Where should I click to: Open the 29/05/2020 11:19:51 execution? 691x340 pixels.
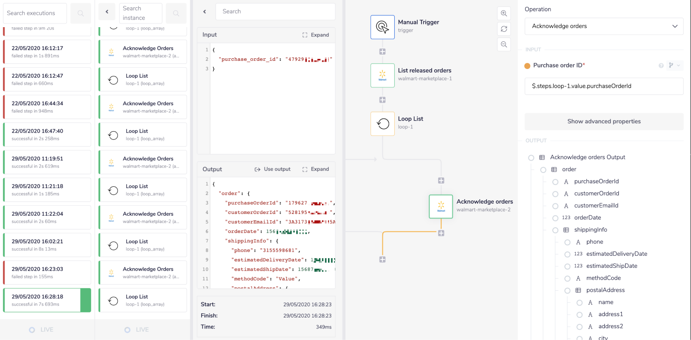pos(47,162)
